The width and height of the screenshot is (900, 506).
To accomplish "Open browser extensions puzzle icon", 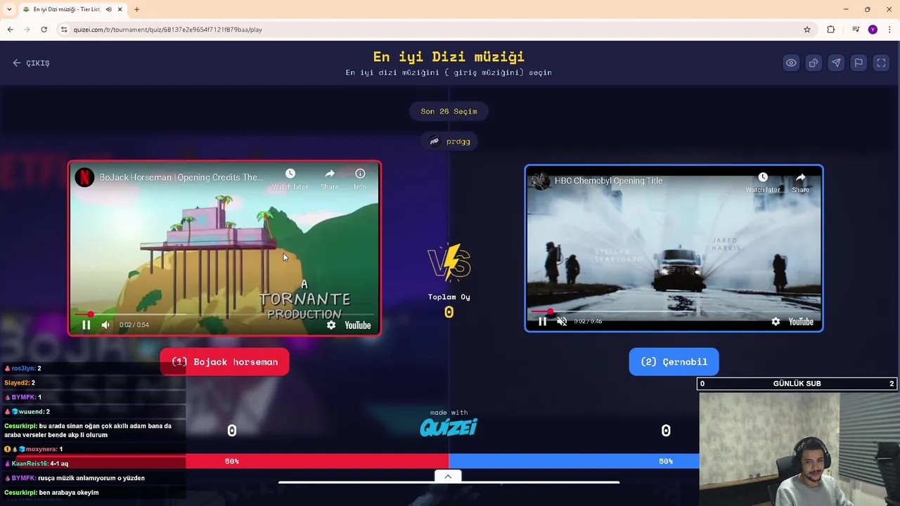I will pos(831,30).
